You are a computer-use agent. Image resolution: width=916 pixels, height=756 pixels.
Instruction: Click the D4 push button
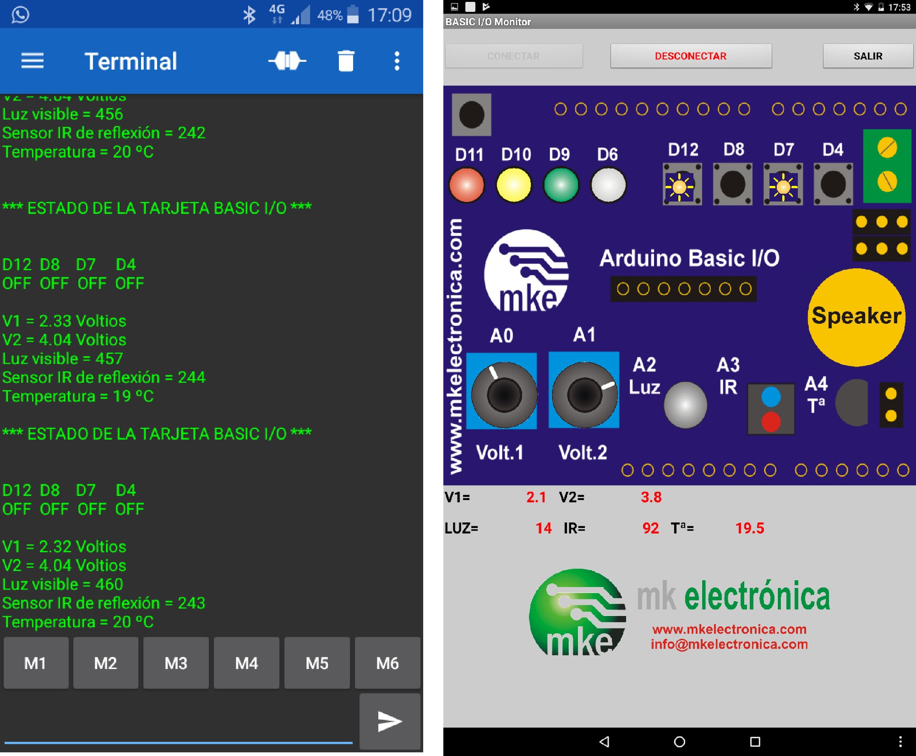(x=833, y=184)
